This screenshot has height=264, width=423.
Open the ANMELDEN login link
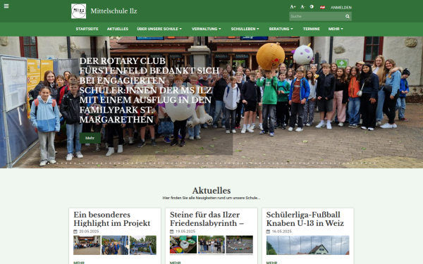(341, 8)
